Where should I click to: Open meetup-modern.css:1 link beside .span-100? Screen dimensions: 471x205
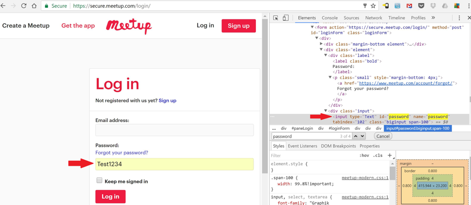(365, 178)
